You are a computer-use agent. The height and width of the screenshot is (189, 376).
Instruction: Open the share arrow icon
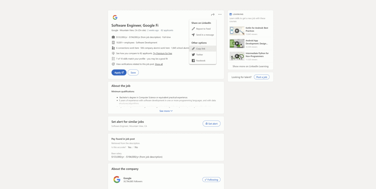(212, 14)
